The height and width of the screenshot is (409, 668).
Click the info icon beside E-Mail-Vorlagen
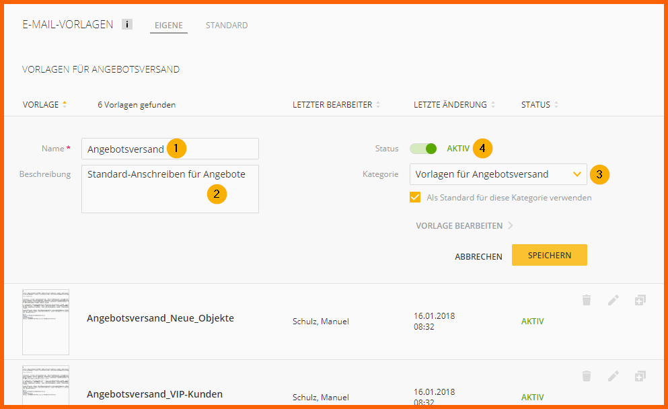(127, 25)
